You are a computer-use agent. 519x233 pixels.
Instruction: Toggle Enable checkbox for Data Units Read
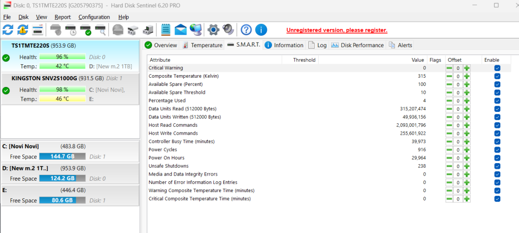pyautogui.click(x=497, y=109)
